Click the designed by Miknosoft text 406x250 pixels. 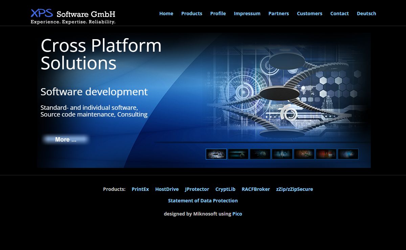[190, 214]
